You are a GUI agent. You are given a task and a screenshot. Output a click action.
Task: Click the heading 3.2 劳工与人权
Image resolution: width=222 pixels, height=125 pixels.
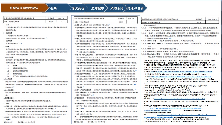(x=8, y=57)
